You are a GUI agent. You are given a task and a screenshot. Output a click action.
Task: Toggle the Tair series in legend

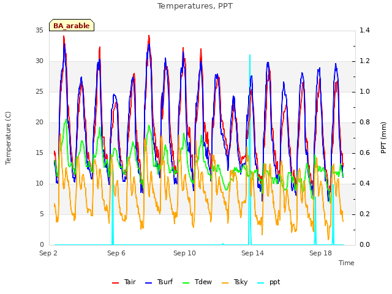click(124, 282)
